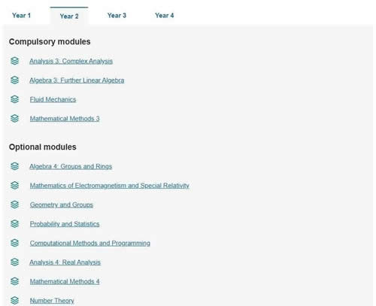Go to the Number Theory module link

(52, 301)
